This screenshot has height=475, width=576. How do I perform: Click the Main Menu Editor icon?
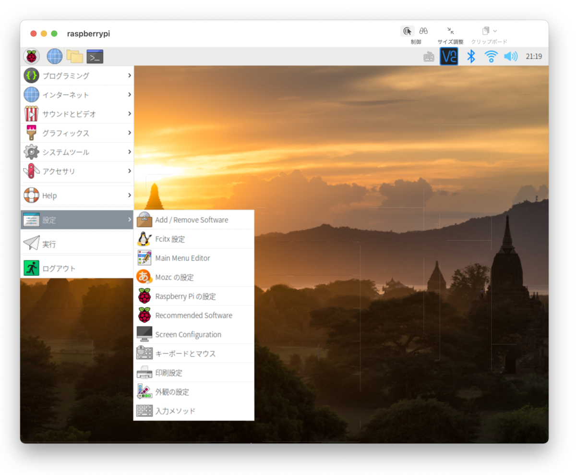144,258
